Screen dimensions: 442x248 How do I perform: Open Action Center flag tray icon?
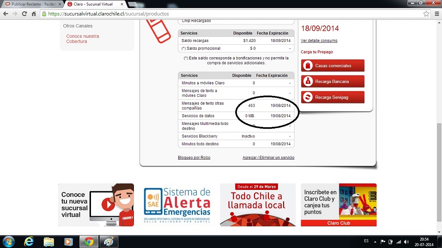coord(383,242)
